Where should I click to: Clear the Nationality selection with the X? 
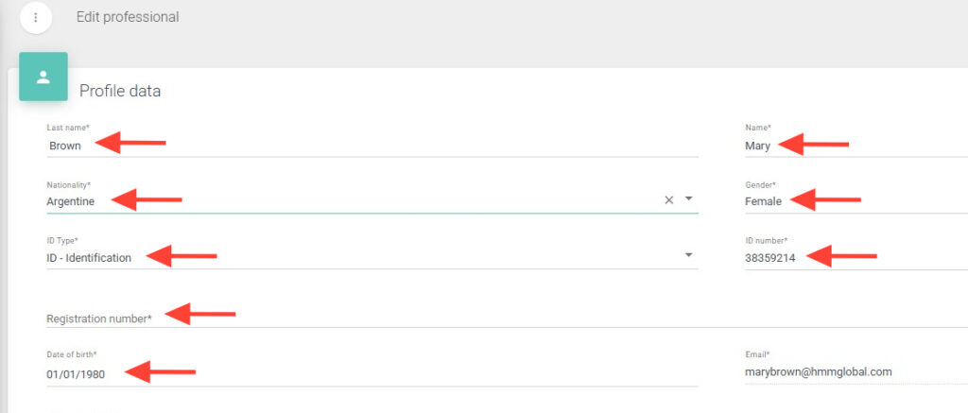(x=668, y=200)
